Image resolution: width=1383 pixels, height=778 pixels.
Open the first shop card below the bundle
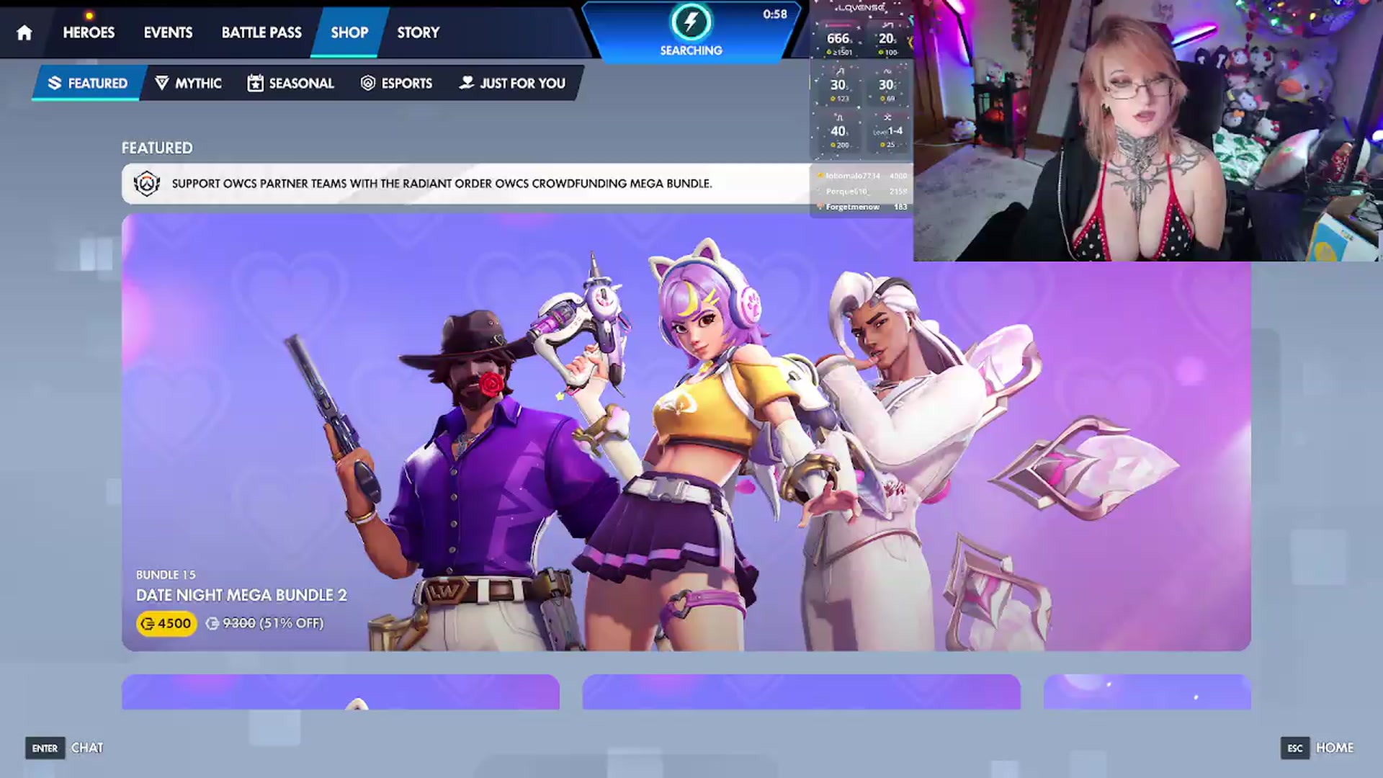tap(341, 692)
